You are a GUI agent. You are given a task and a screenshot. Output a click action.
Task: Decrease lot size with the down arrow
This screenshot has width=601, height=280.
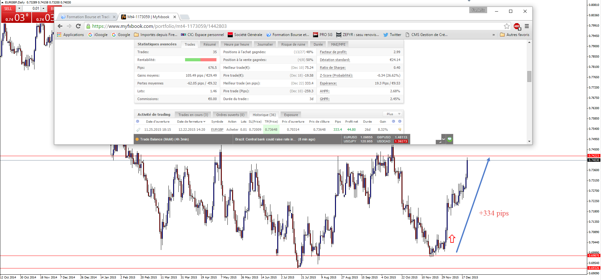[19, 8]
